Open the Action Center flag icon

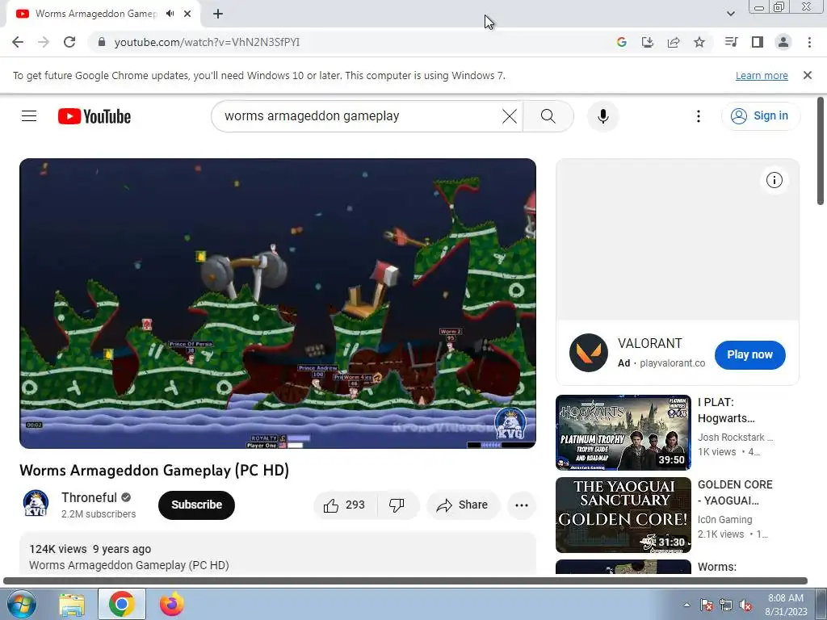(x=707, y=605)
